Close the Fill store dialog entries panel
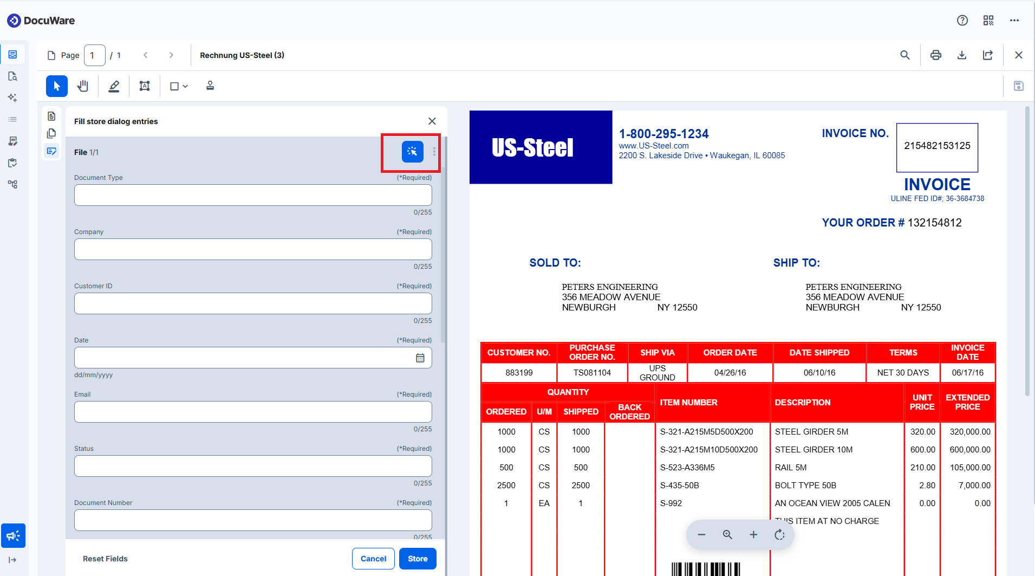This screenshot has width=1035, height=576. tap(432, 121)
